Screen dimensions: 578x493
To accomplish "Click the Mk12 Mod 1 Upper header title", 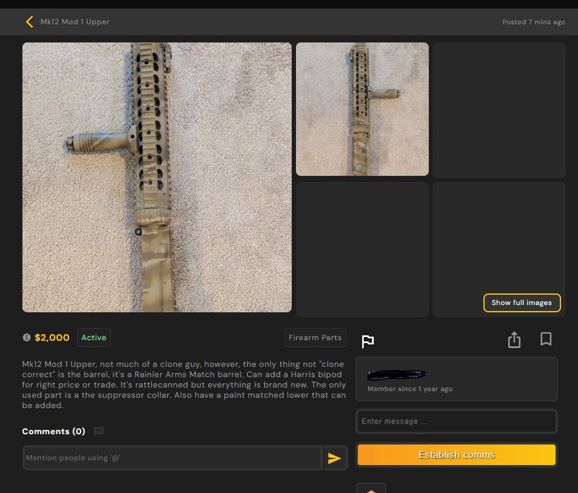I will [75, 22].
